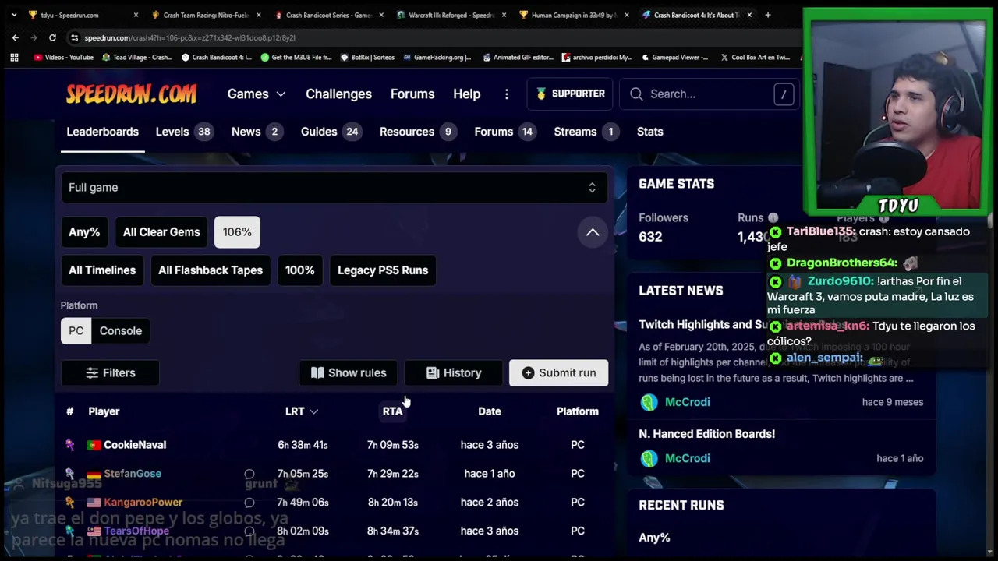The height and width of the screenshot is (561, 998).
Task: Choose the PC platform option
Action: point(76,331)
